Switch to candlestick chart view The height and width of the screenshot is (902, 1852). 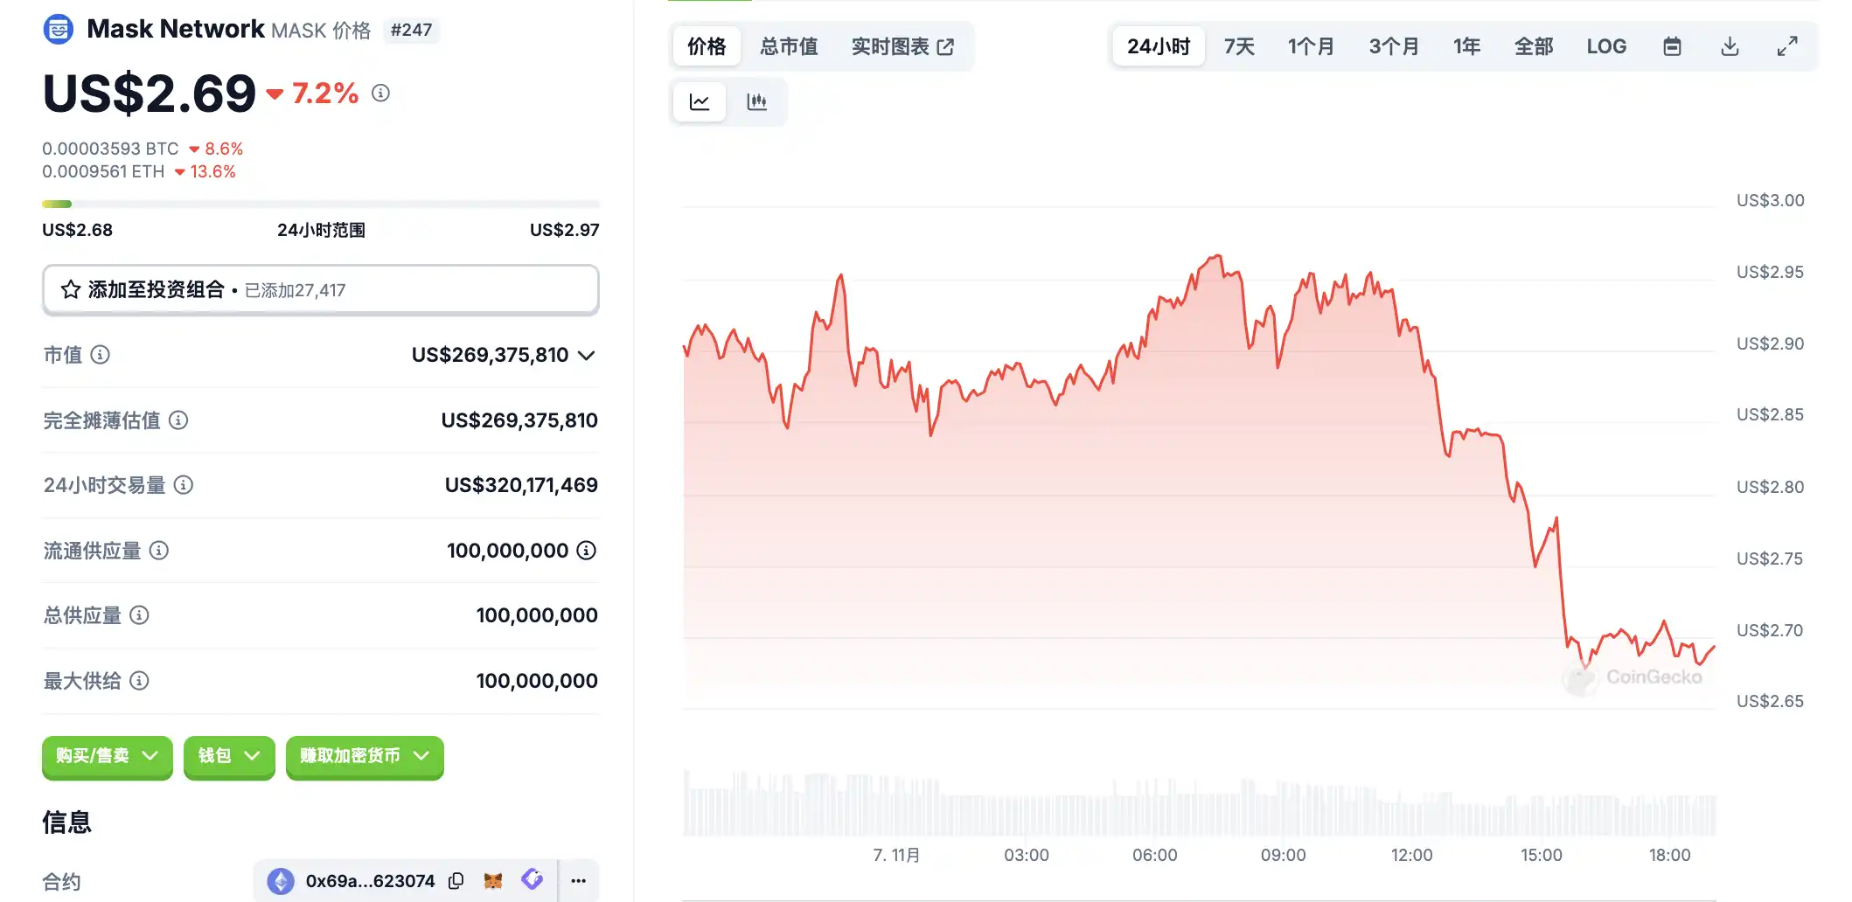click(757, 102)
